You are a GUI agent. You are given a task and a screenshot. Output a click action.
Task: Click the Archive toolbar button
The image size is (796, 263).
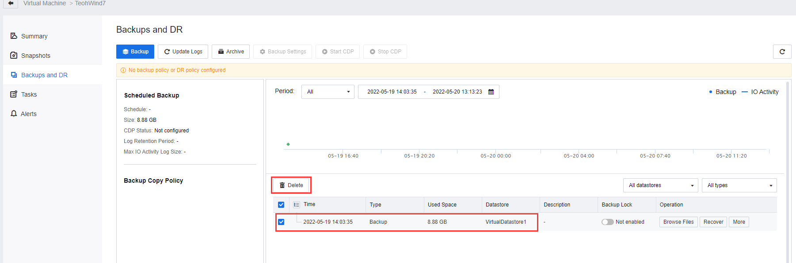[x=231, y=52]
